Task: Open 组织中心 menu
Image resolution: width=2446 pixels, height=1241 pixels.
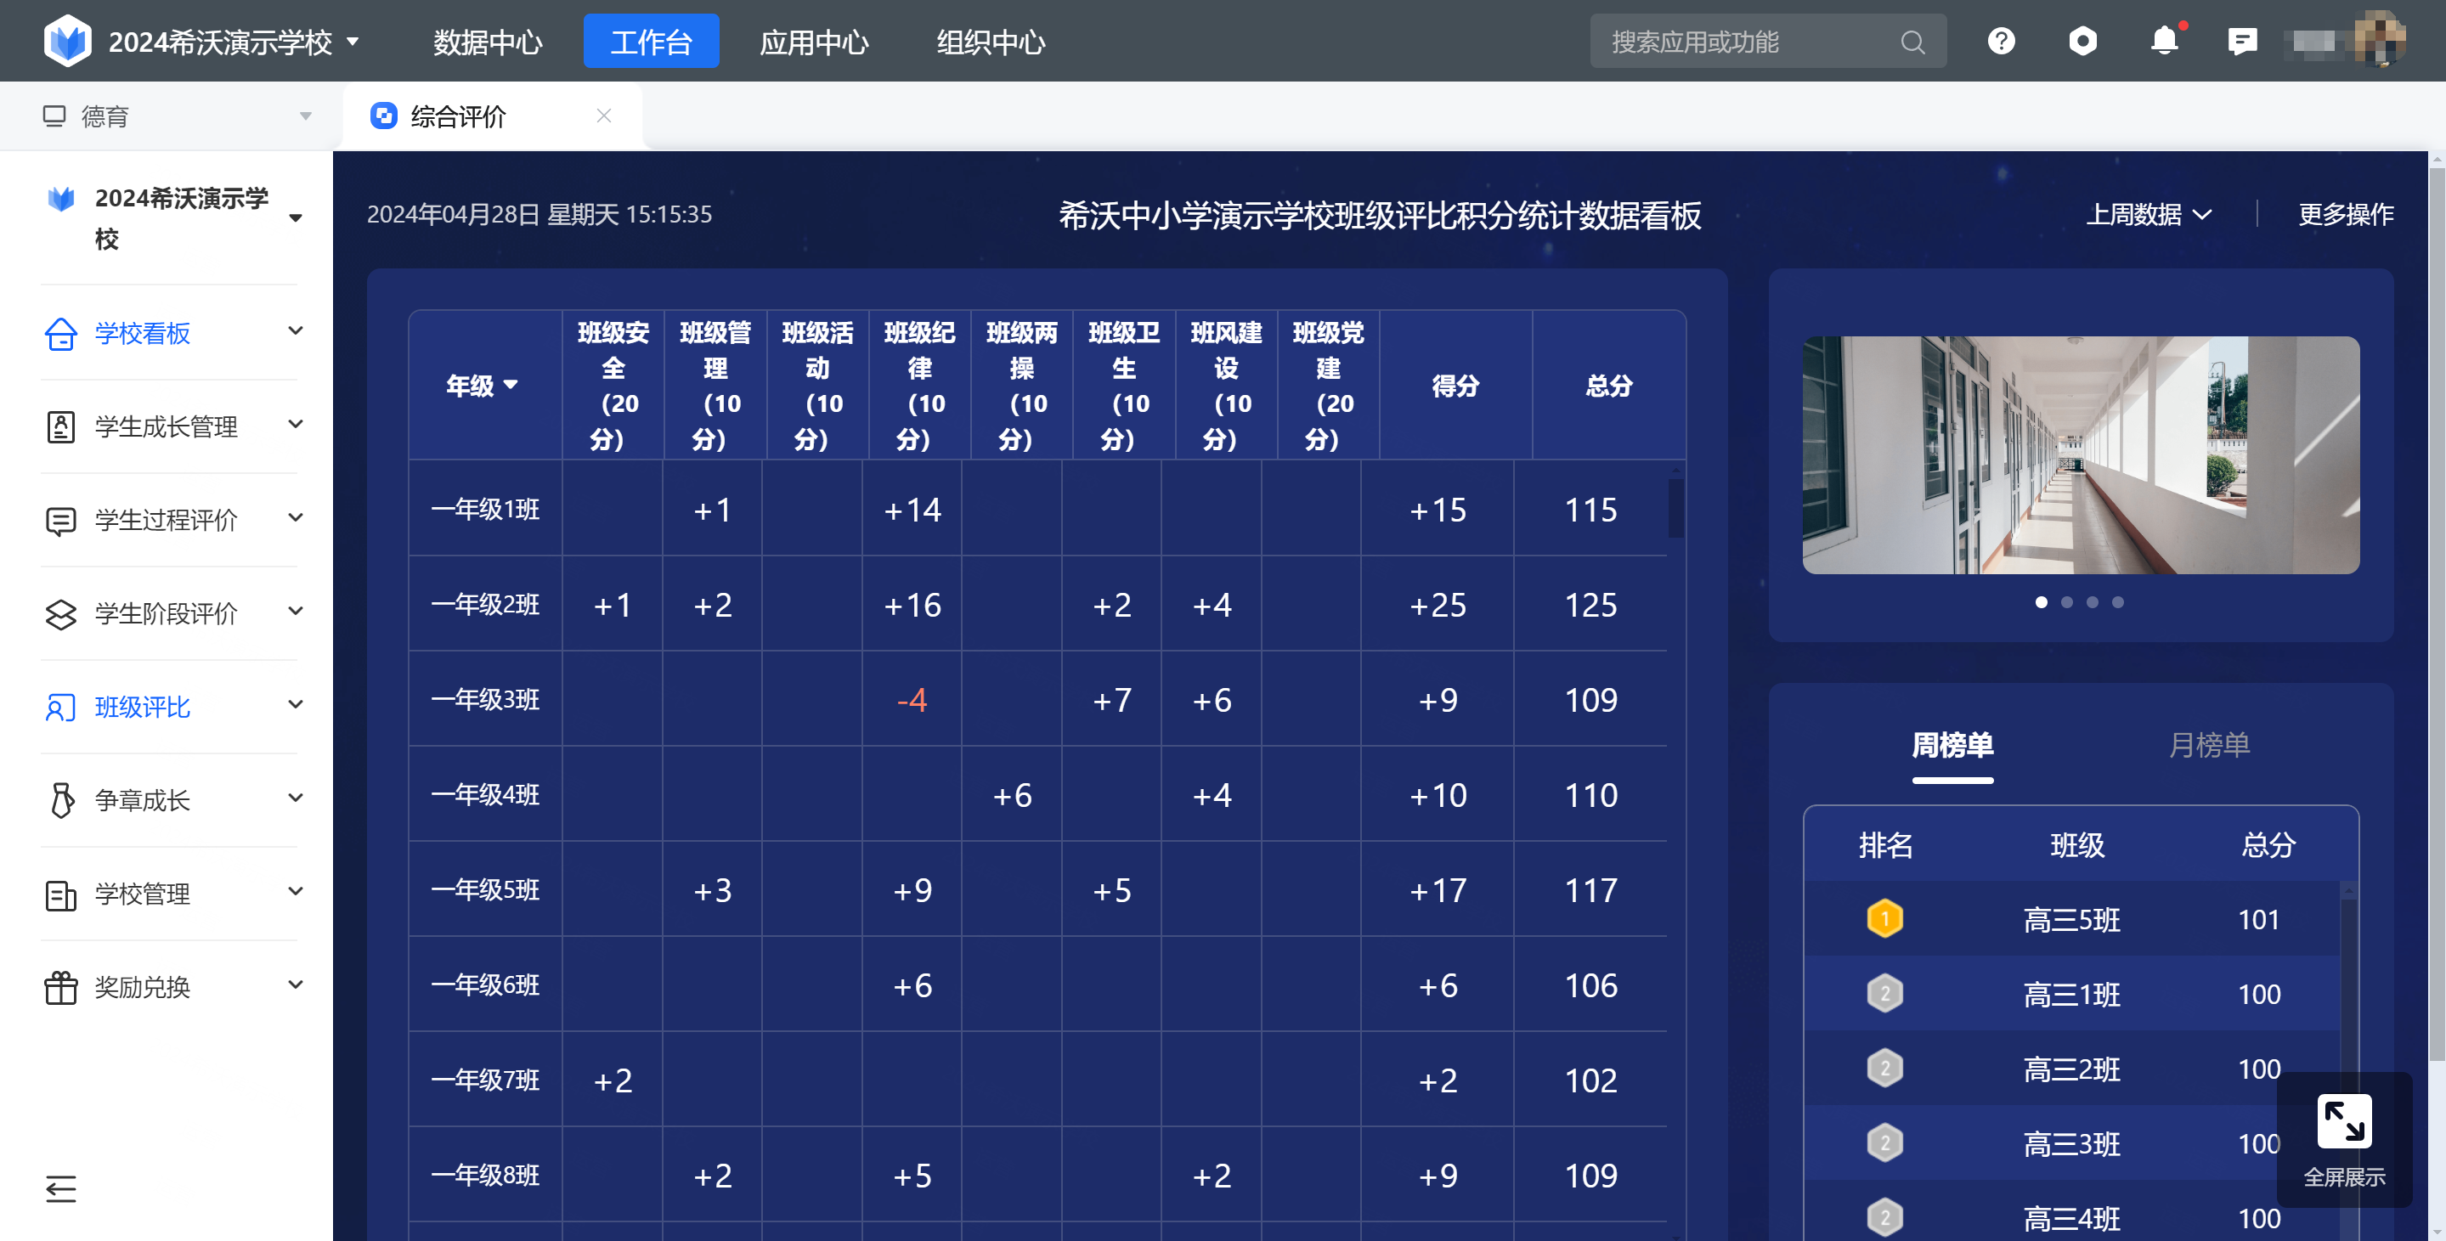Action: (x=991, y=42)
